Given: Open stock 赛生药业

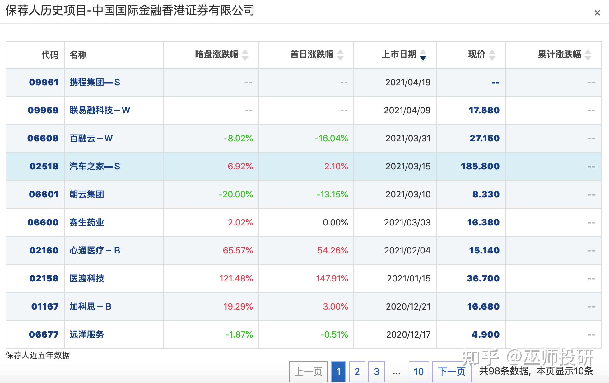Looking at the screenshot, I should coord(86,222).
